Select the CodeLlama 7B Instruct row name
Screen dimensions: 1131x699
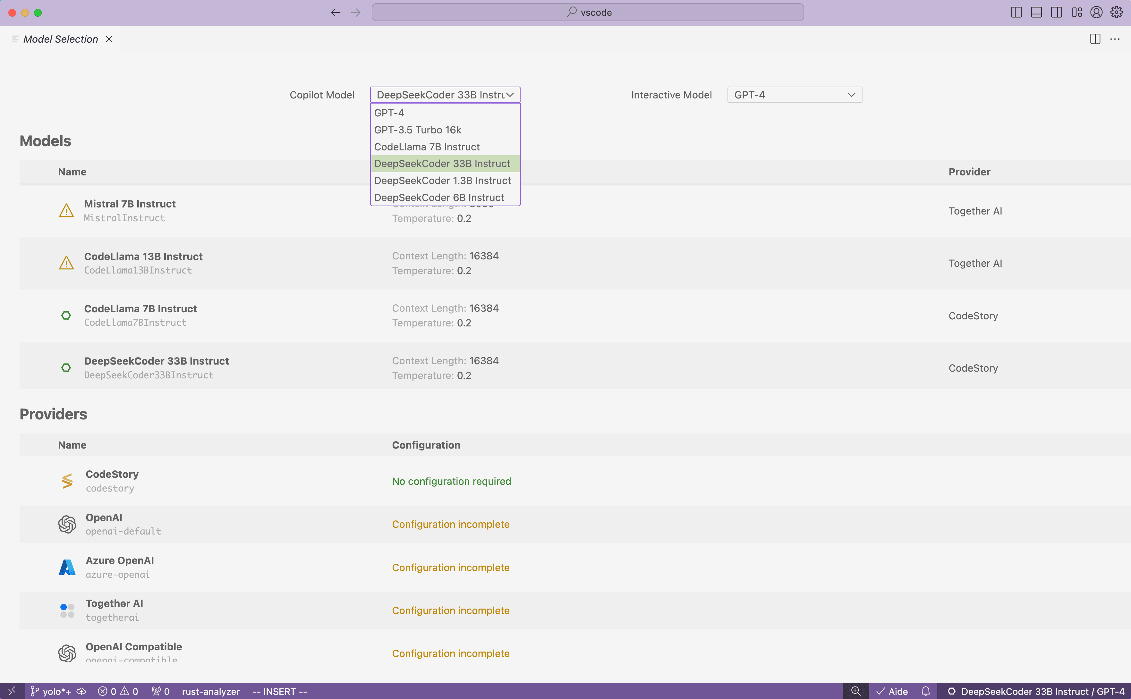[x=140, y=309]
